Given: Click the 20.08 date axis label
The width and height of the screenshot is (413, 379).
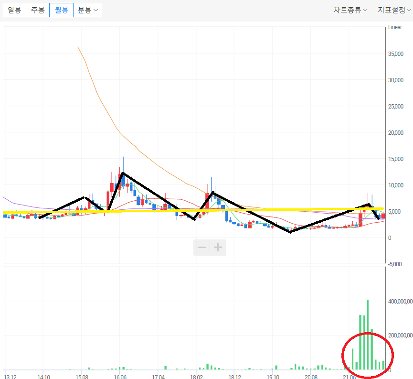Looking at the screenshot, I should (x=311, y=377).
